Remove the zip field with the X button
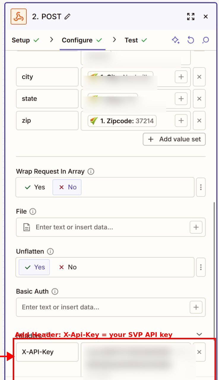This screenshot has height=380, width=219. 199,121
